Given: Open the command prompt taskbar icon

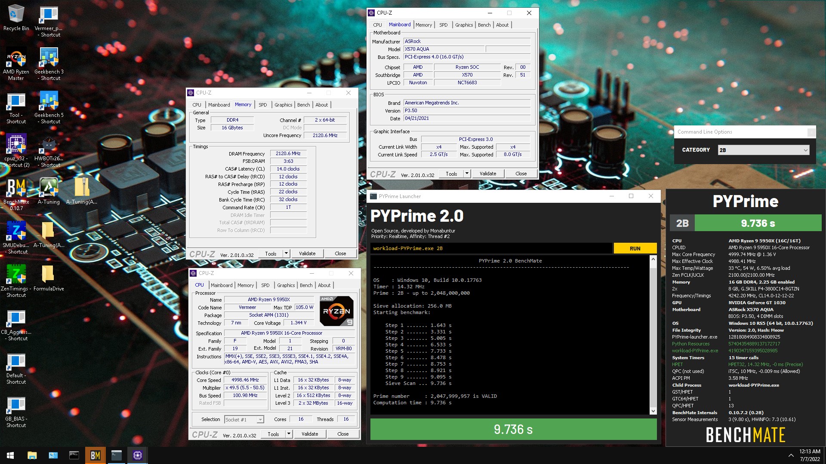Looking at the screenshot, I should point(74,455).
